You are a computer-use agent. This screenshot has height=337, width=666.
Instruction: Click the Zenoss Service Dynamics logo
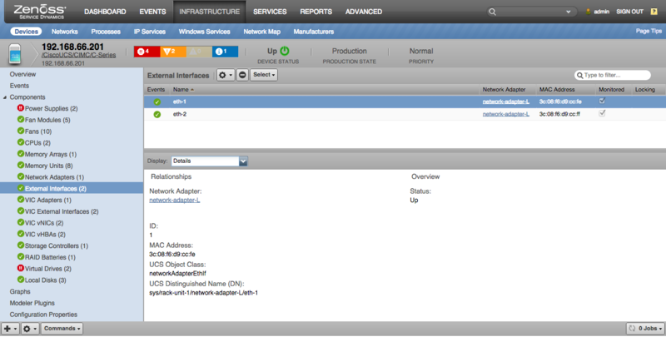[x=39, y=12]
